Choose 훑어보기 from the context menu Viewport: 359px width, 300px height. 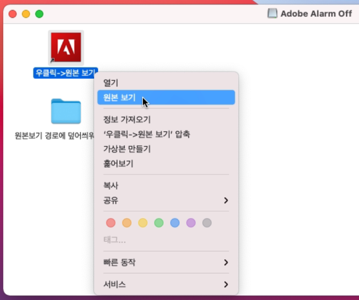(x=166, y=164)
